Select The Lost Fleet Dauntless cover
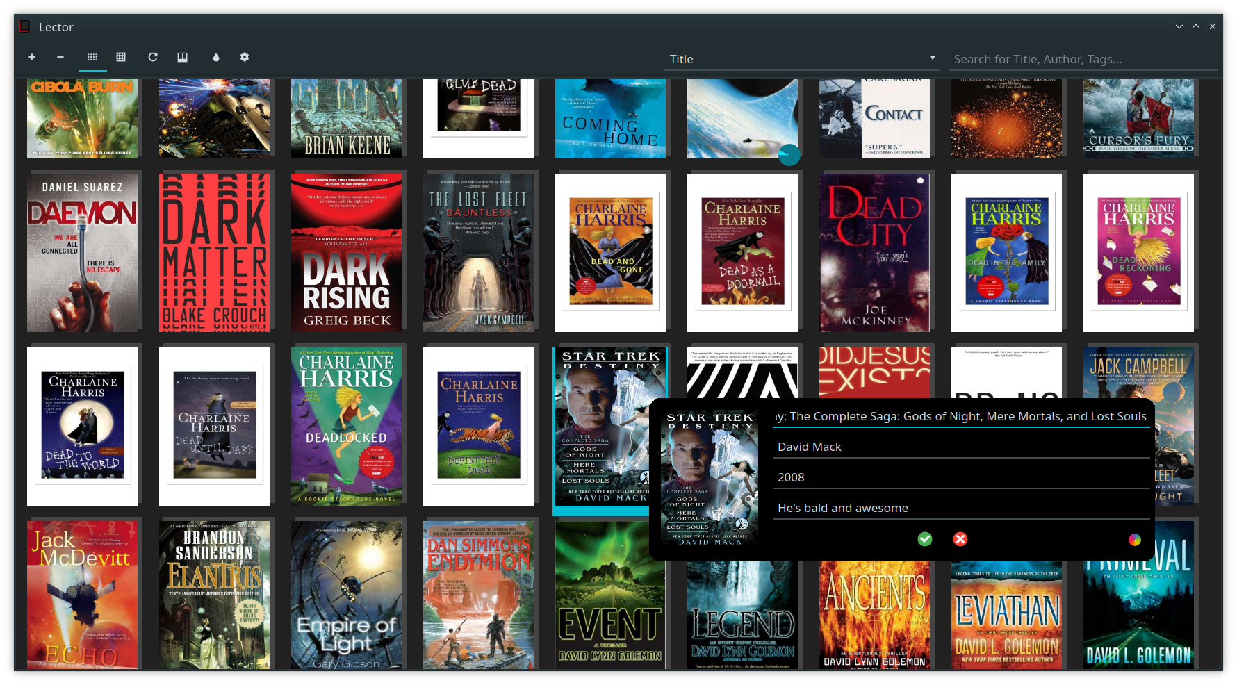 (x=478, y=253)
